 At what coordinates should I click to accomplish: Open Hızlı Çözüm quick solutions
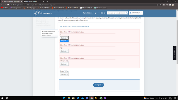88,13
